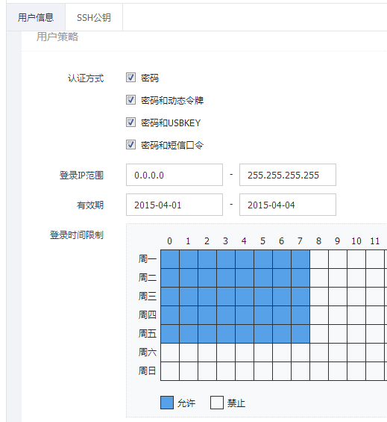Toggle the 周一 hour 8 cell
387x422 pixels.
(319, 259)
